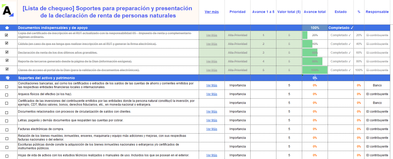Screen dimensions: 393x159
Task: Select the Prioridad column header
Action: click(x=238, y=12)
